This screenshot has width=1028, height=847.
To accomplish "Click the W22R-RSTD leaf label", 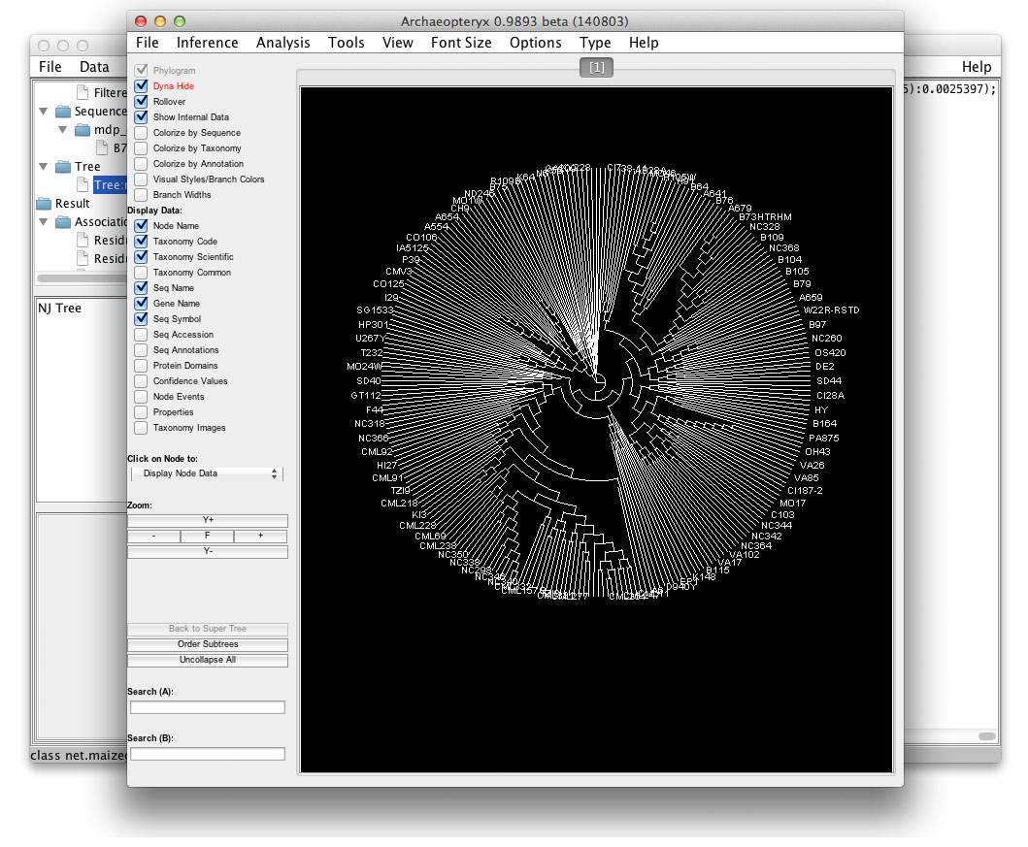I will (831, 310).
